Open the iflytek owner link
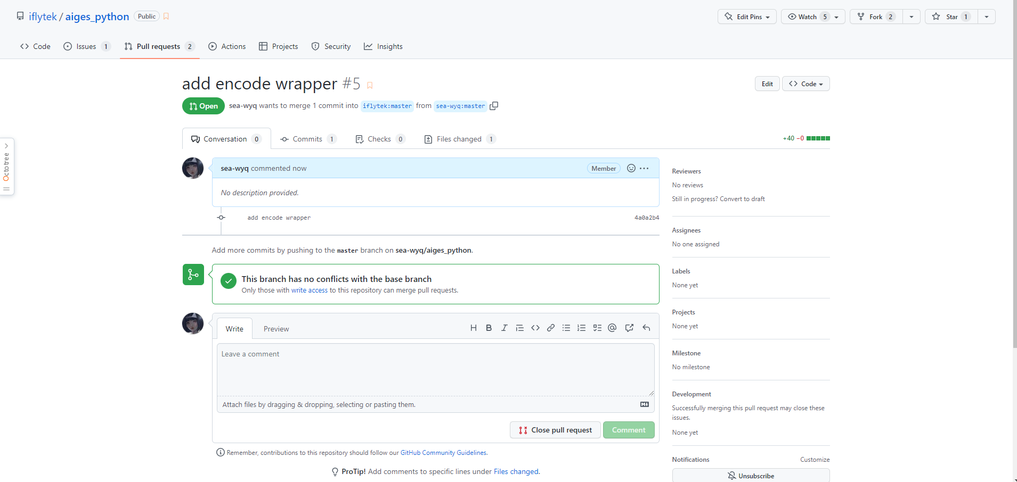 [x=43, y=16]
